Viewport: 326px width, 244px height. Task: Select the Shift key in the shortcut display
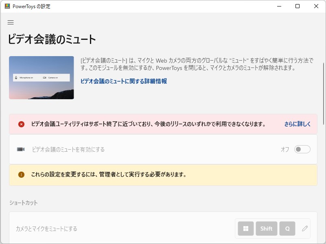[x=266, y=229]
